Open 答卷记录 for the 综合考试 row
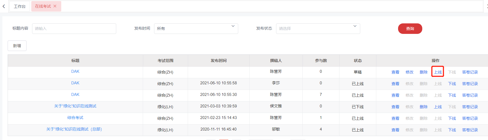Image resolution: width=488 pixels, height=140 pixels. click(470, 118)
